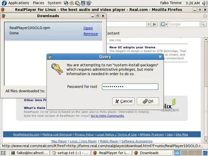Maximize the Downloads window
Screen dimensions: 208x156
[98, 16]
